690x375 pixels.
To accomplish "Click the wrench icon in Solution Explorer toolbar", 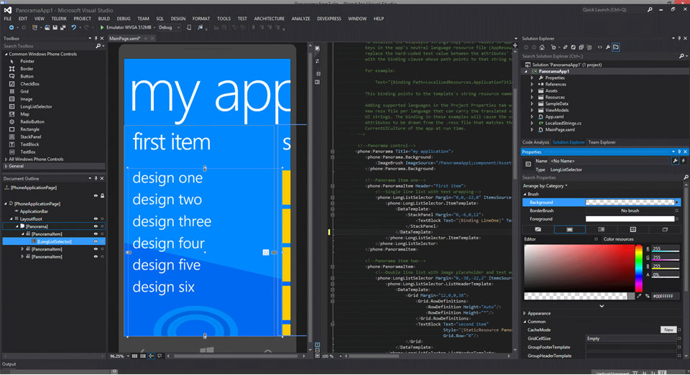I will point(608,47).
